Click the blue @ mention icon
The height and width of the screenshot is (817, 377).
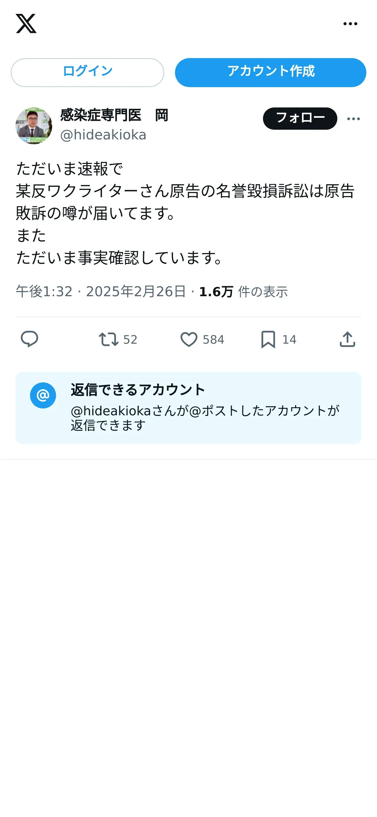click(43, 395)
